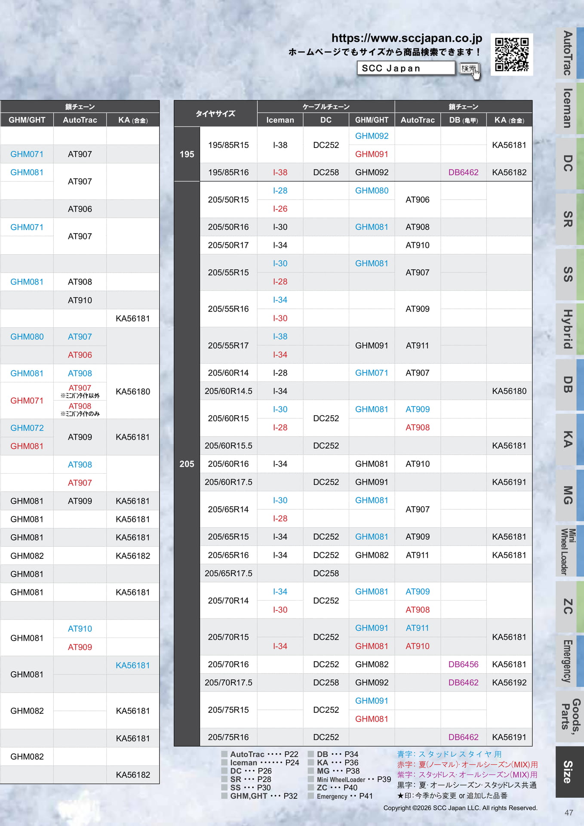
Task: Click the 195 width group cell
Action: click(x=187, y=154)
